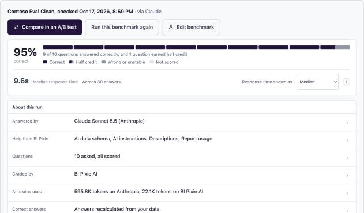Expand the Correct answers row chevron

347,210
